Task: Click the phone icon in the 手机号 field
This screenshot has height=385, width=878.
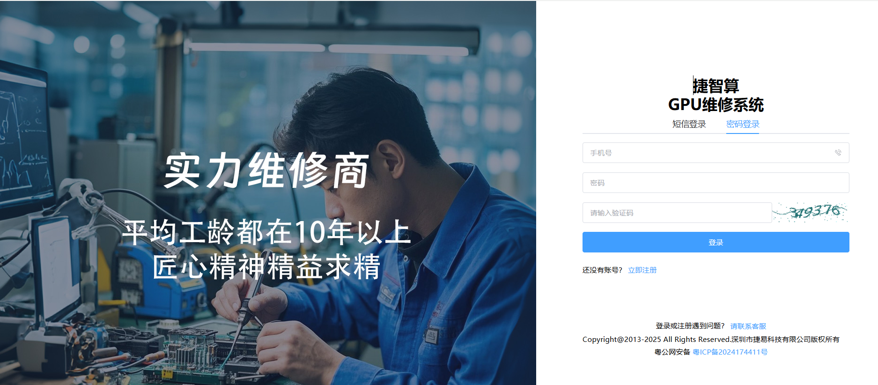Action: point(838,153)
